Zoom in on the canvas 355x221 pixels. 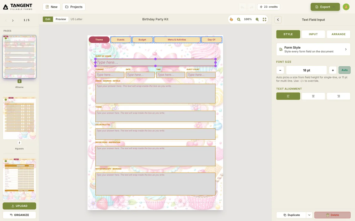click(x=257, y=19)
